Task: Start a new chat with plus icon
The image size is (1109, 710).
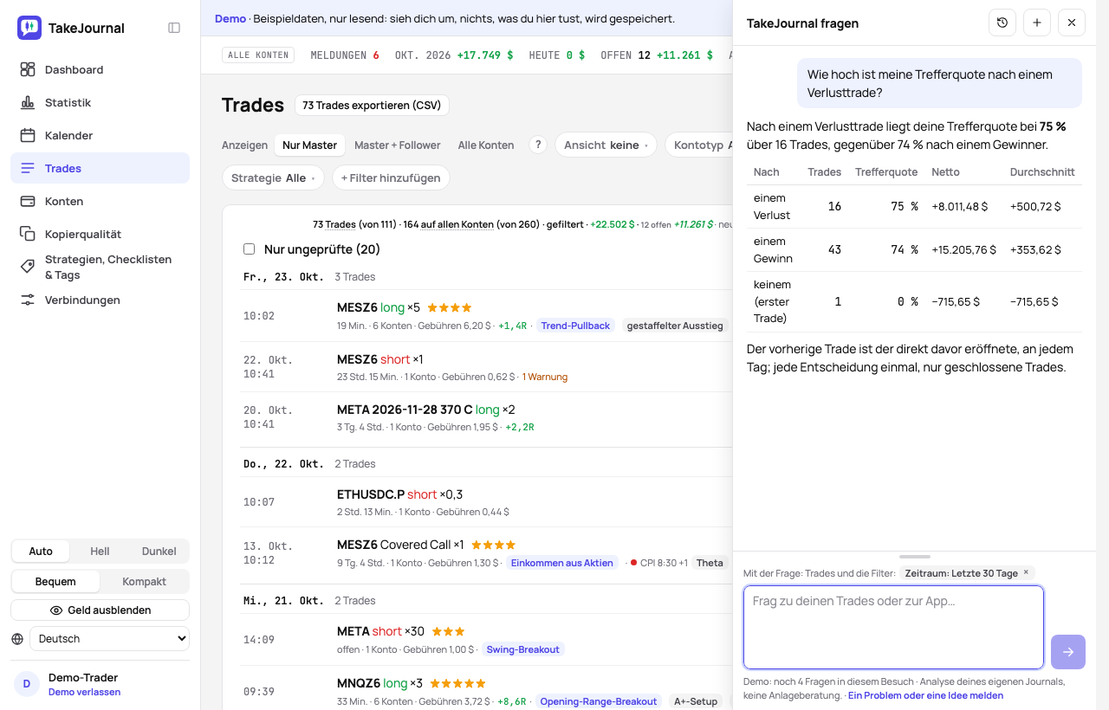Action: [x=1037, y=23]
